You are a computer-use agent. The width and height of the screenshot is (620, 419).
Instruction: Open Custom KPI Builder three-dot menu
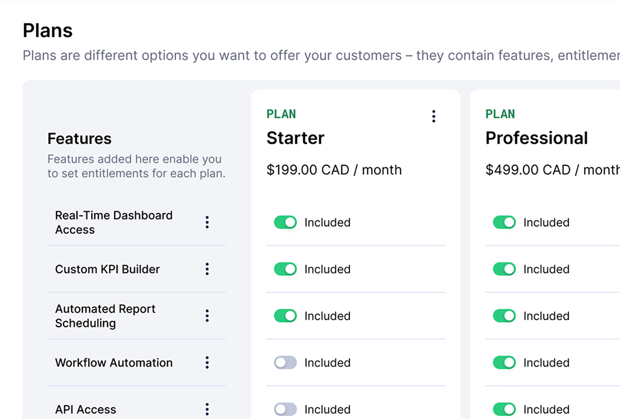click(x=207, y=269)
